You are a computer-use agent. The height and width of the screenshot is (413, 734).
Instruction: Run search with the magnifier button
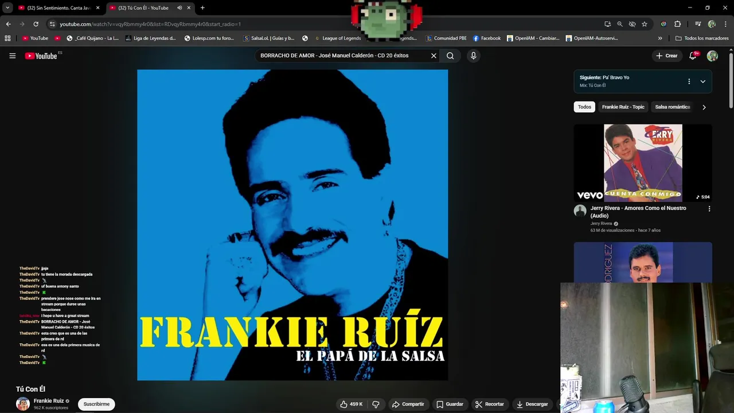[450, 56]
